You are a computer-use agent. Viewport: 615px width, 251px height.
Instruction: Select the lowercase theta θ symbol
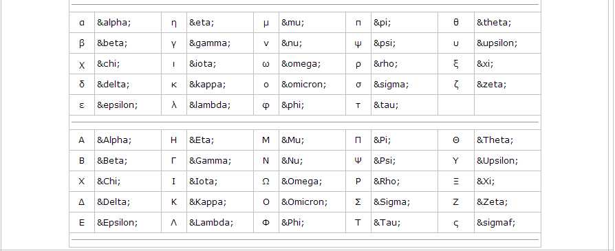coord(456,23)
